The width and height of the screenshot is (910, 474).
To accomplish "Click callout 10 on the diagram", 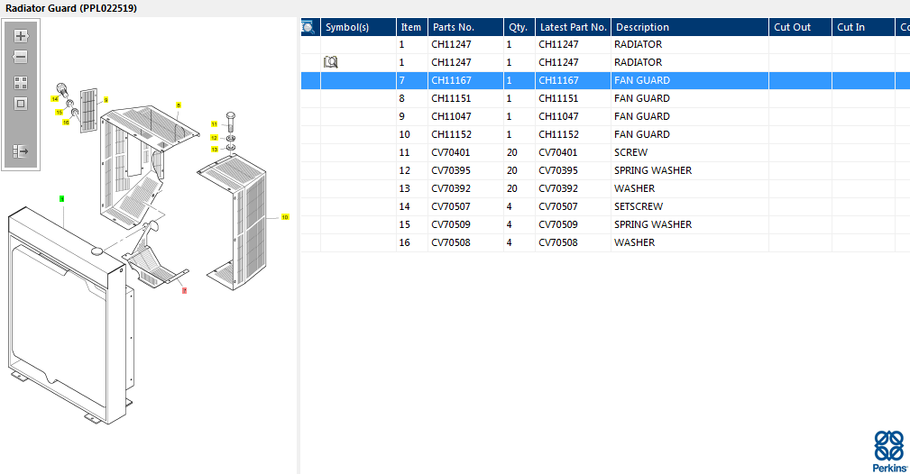I will (285, 217).
